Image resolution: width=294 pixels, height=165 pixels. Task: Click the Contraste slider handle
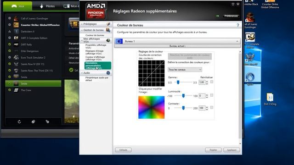(183, 108)
